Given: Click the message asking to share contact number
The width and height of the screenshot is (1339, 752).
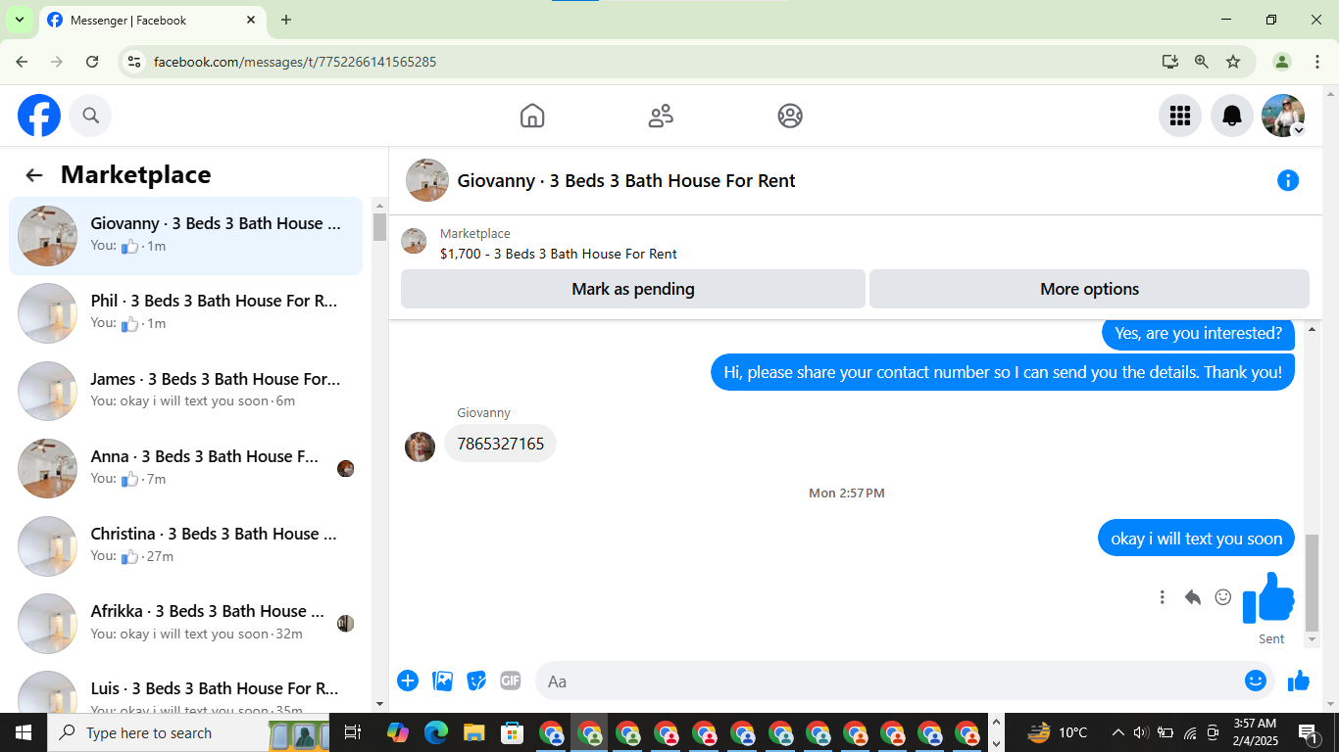Looking at the screenshot, I should pos(1003,372).
